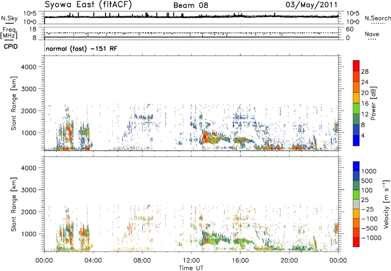Screen dimensions: 391x271
Task: Click the "1000" velocity scale value
Action: pyautogui.click(x=369, y=171)
